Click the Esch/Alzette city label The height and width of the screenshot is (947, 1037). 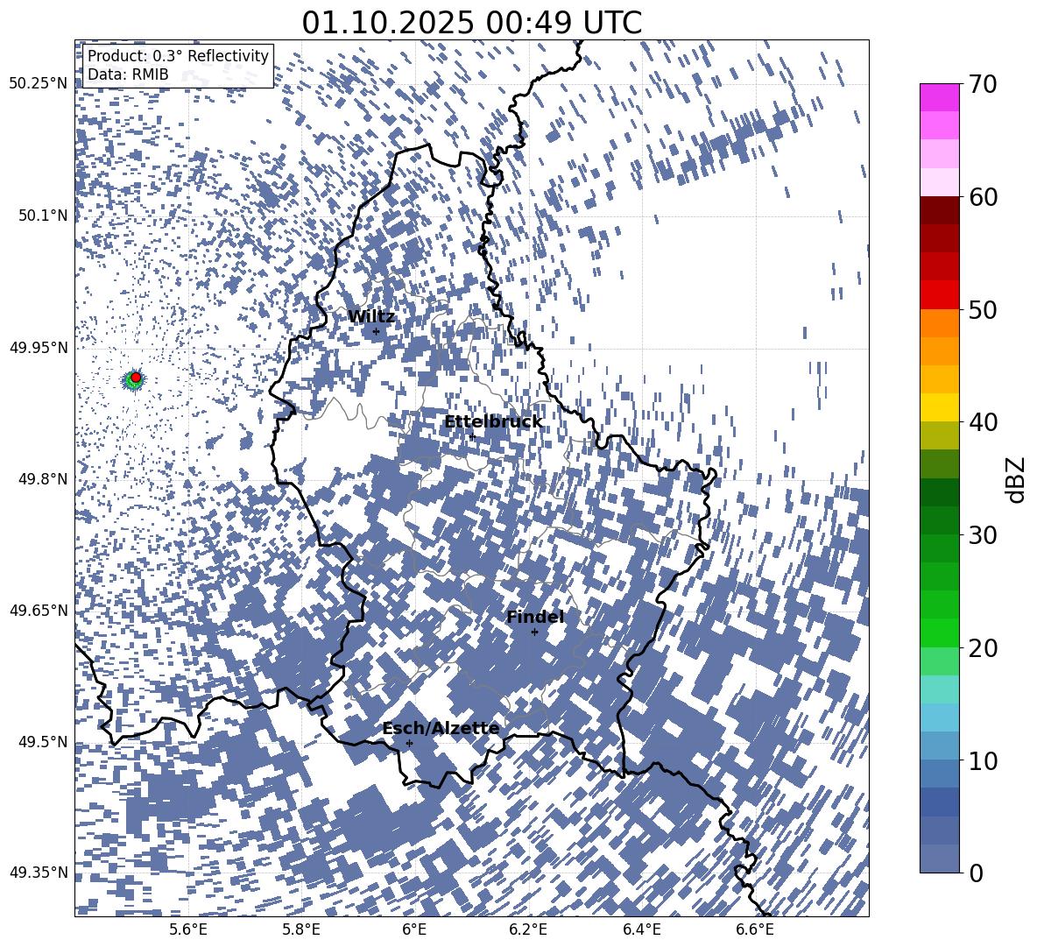coord(441,728)
